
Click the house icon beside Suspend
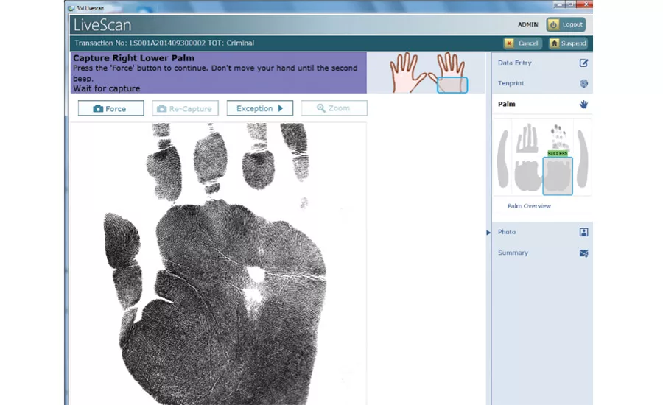554,43
